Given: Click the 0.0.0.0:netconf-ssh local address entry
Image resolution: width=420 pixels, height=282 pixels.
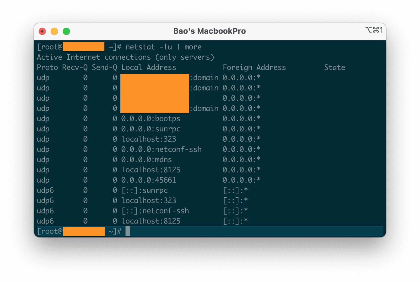Looking at the screenshot, I should (161, 149).
